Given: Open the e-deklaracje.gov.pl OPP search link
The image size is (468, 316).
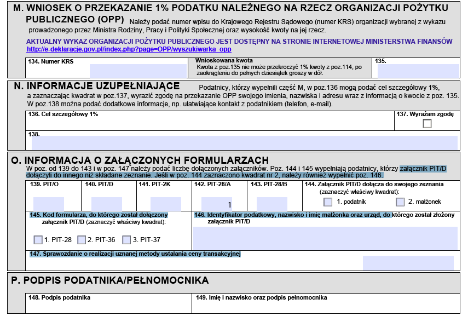Looking at the screenshot, I should click(x=129, y=49).
